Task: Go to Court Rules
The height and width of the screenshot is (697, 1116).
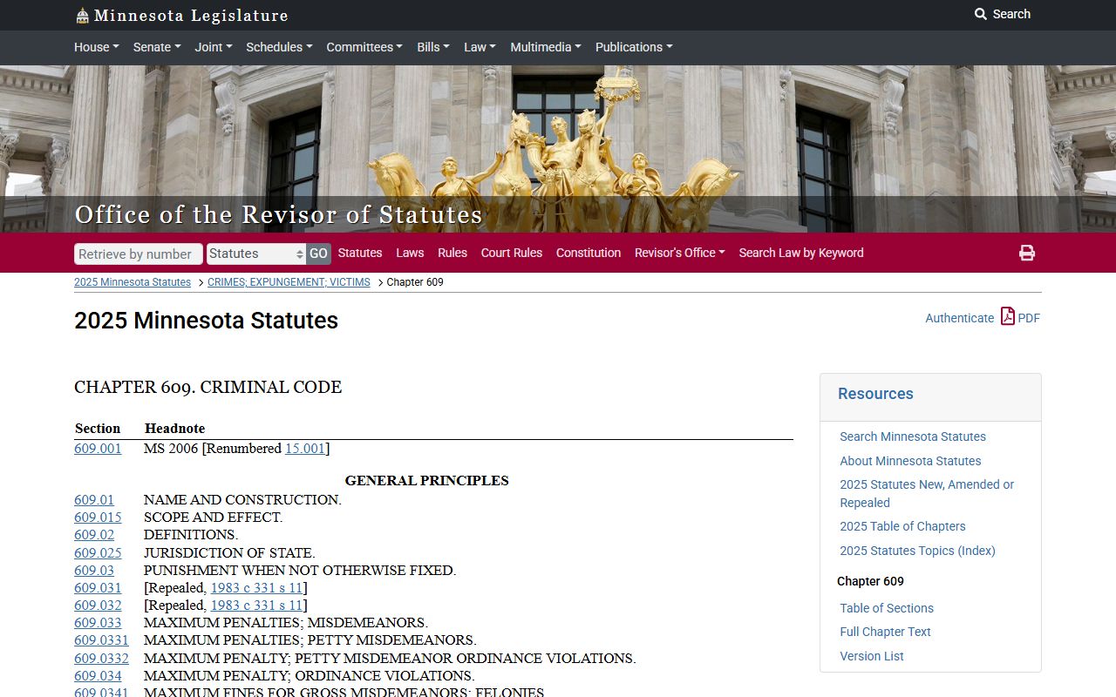Action: click(x=512, y=253)
